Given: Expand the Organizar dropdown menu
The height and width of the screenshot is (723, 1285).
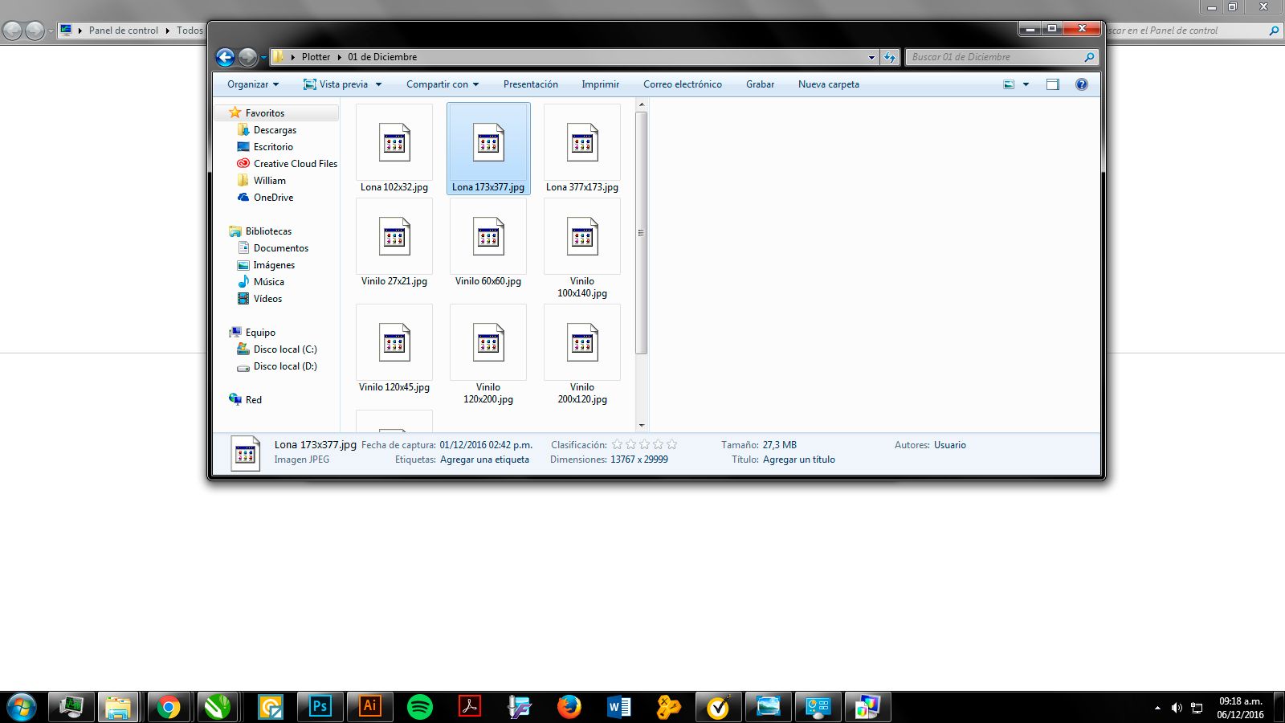Looking at the screenshot, I should [x=253, y=84].
